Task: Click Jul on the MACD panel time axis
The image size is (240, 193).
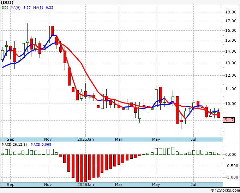Action: [x=193, y=185]
